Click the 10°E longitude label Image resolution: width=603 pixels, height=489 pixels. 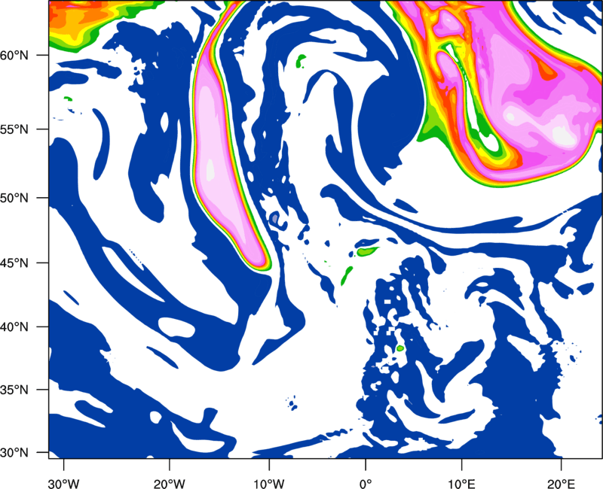(461, 484)
